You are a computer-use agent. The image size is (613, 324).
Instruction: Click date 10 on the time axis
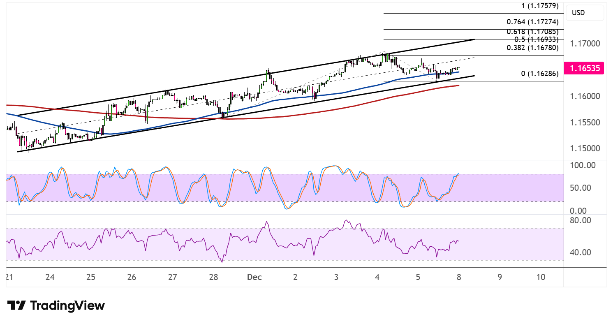click(541, 278)
